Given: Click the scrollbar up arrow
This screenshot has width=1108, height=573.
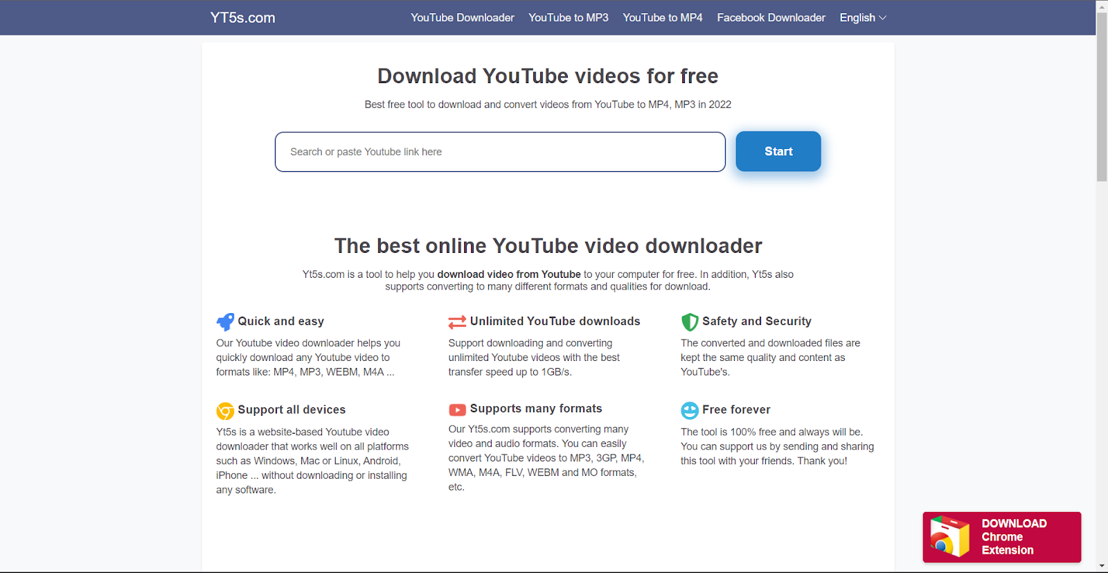Looking at the screenshot, I should tap(1102, 6).
